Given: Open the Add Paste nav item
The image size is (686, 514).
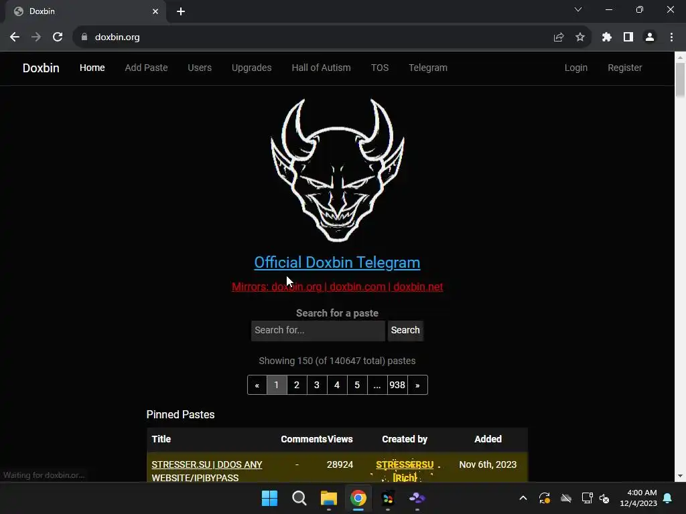Looking at the screenshot, I should pyautogui.click(x=146, y=68).
